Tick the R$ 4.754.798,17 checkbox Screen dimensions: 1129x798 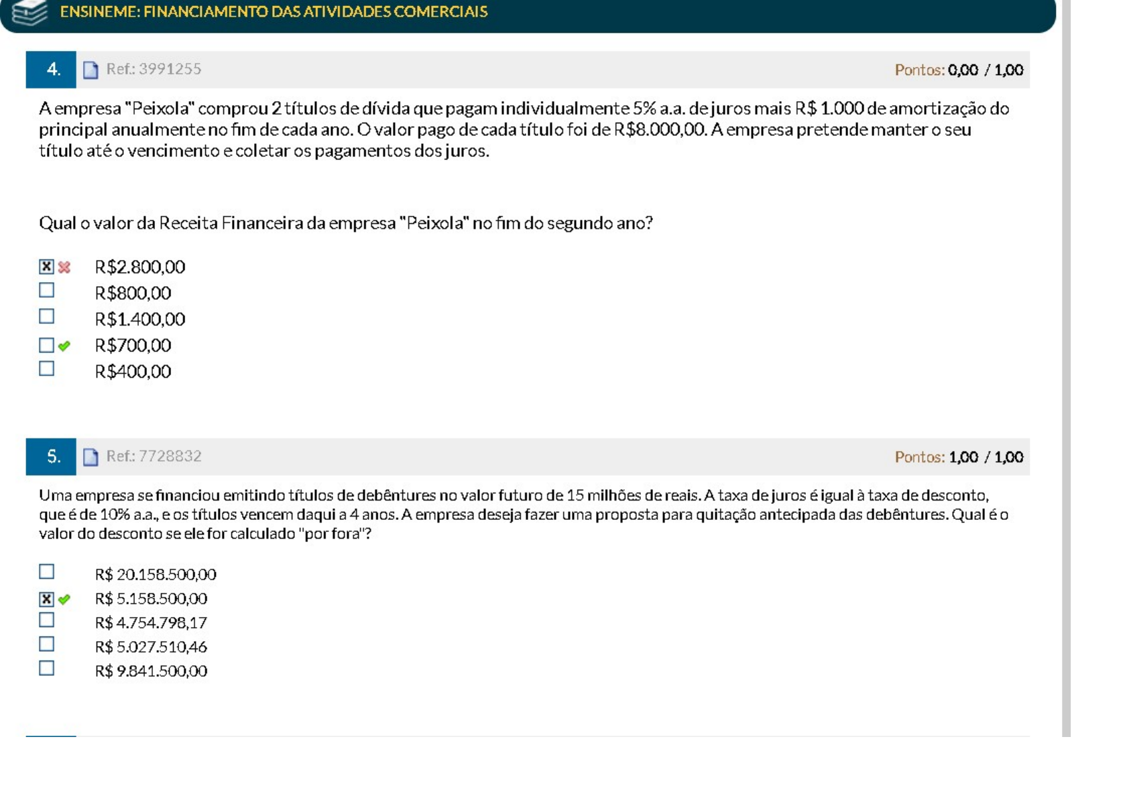[x=46, y=620]
